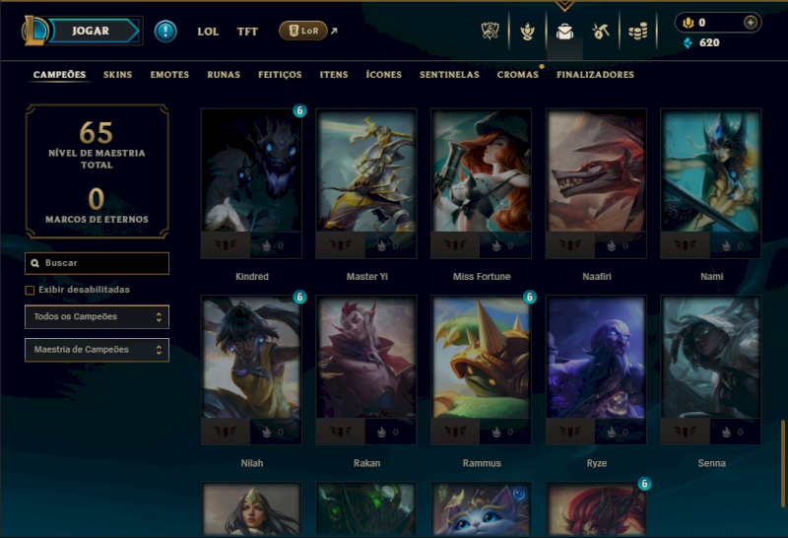Open the Store coins stack icon
Screen dimensions: 788x538
coord(637,32)
